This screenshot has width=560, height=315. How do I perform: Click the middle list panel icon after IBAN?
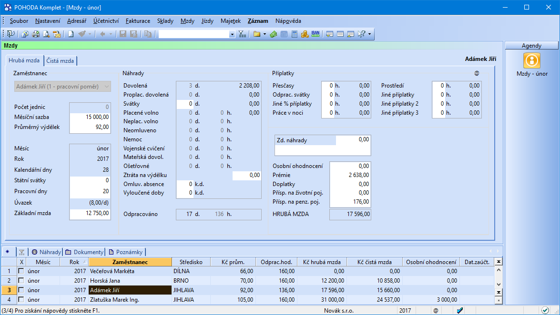340,34
